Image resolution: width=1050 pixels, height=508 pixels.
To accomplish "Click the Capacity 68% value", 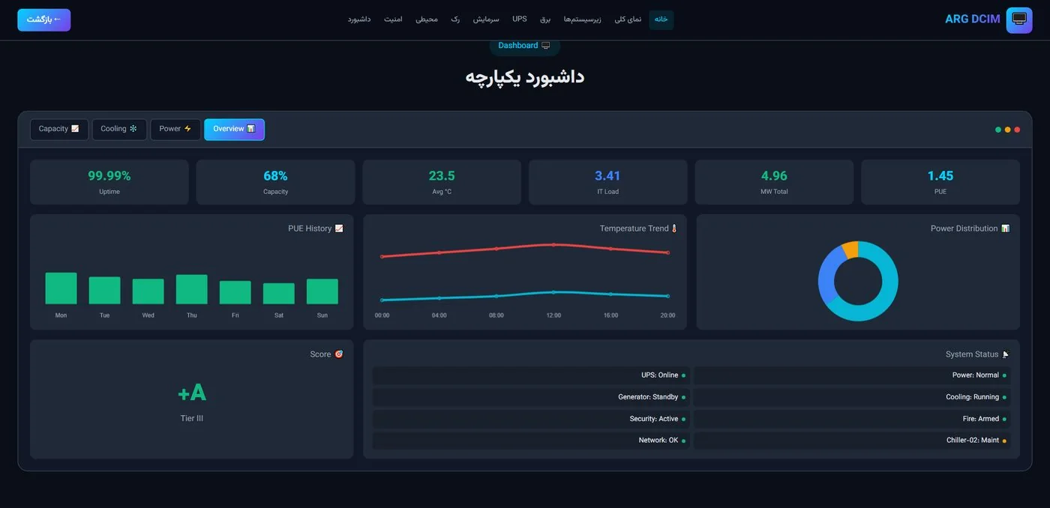I will tap(275, 176).
